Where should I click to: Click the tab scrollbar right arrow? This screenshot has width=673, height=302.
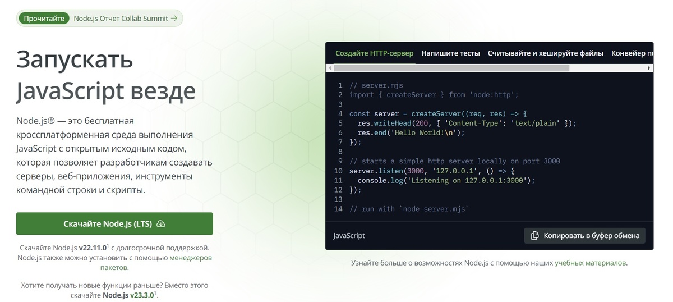tap(650, 68)
